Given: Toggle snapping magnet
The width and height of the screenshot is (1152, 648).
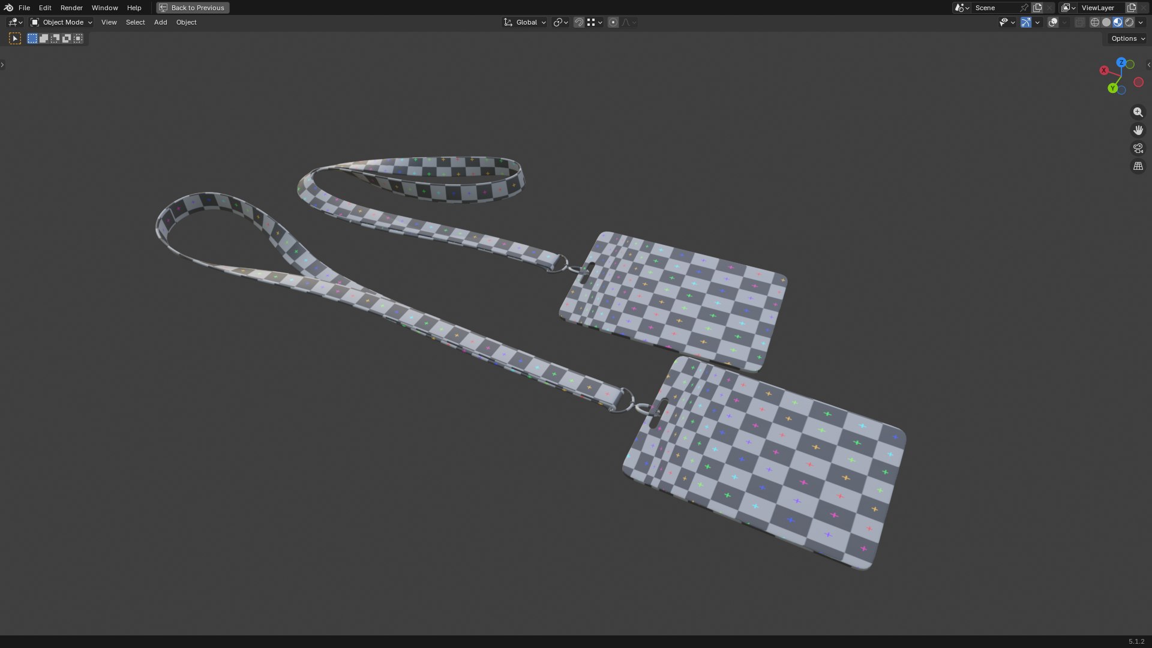Looking at the screenshot, I should (579, 22).
